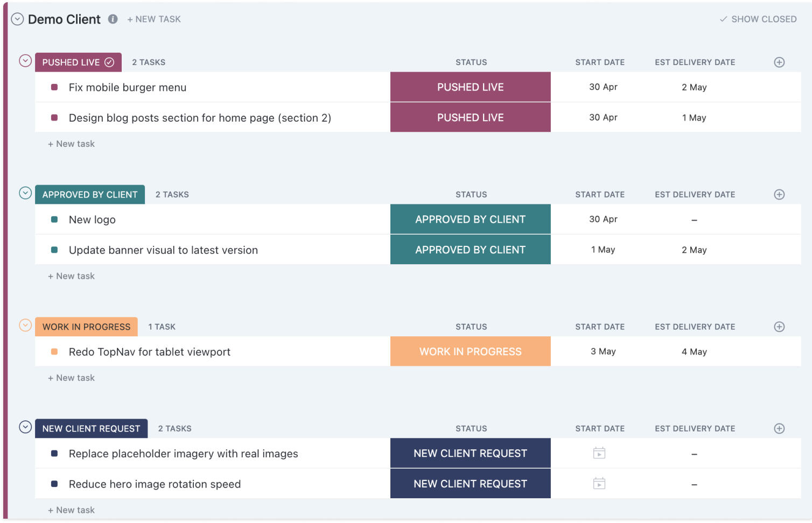Viewport: 812px width, 523px height.
Task: Click add column plus in Work In Progress header
Action: click(779, 327)
